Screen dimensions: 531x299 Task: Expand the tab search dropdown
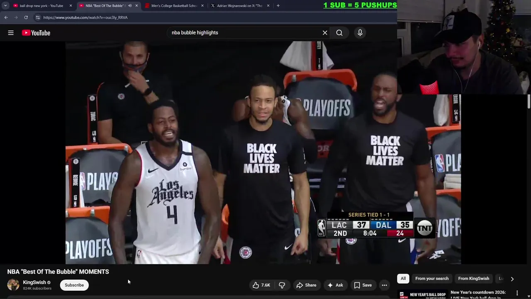[5, 6]
